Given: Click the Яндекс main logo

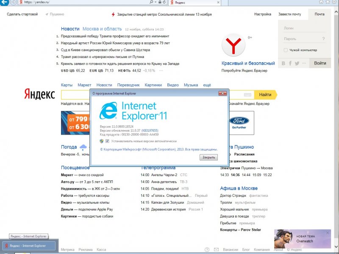Looking at the screenshot, I should 39,94.
